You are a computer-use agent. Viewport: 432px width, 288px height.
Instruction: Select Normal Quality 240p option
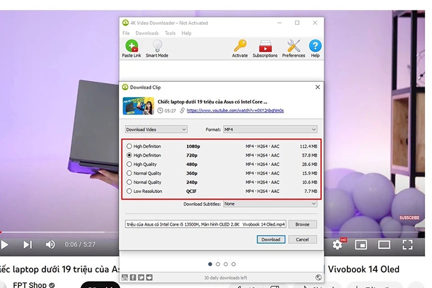(129, 182)
